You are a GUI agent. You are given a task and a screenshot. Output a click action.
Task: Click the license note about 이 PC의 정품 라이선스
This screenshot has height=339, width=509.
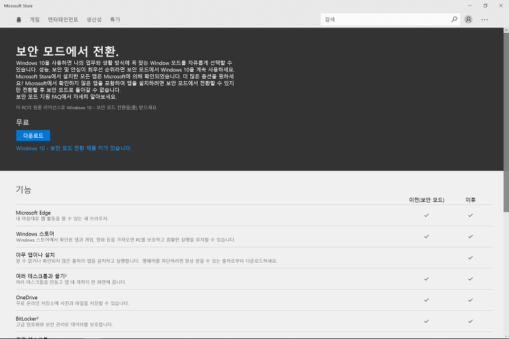tap(87, 108)
